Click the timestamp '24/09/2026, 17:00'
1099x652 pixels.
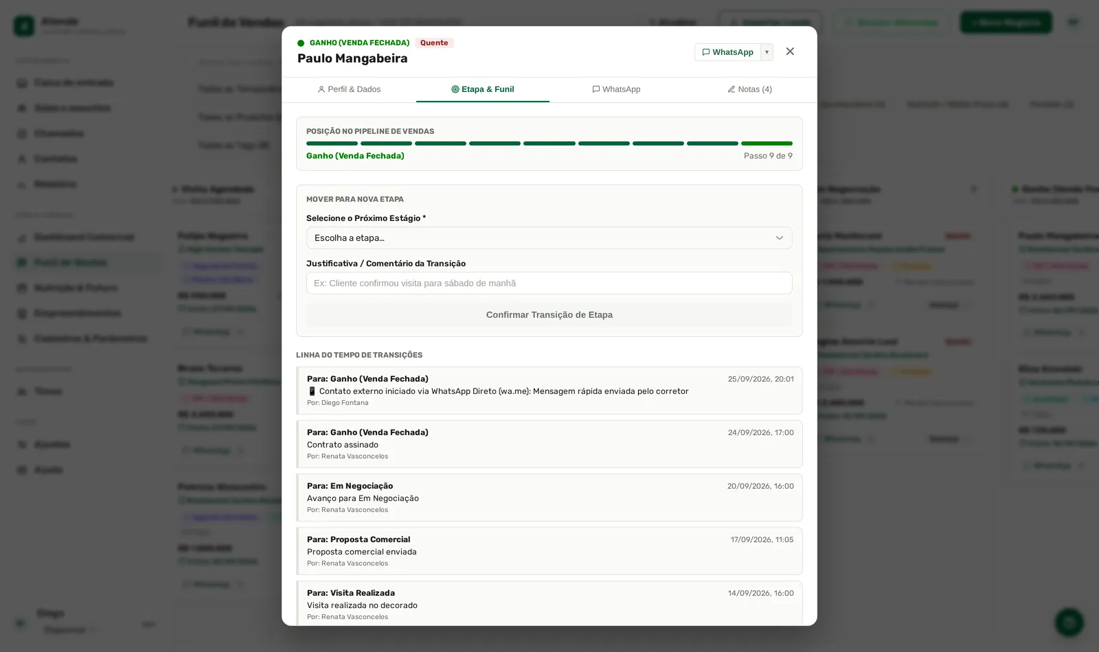pos(761,432)
